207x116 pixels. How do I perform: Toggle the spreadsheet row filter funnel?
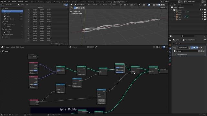click(67, 5)
